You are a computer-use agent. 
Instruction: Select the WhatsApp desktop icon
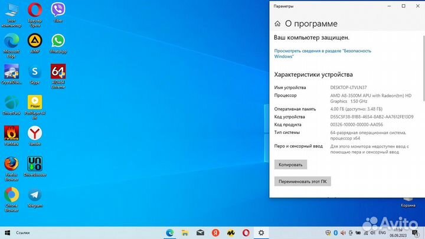[x=58, y=43]
